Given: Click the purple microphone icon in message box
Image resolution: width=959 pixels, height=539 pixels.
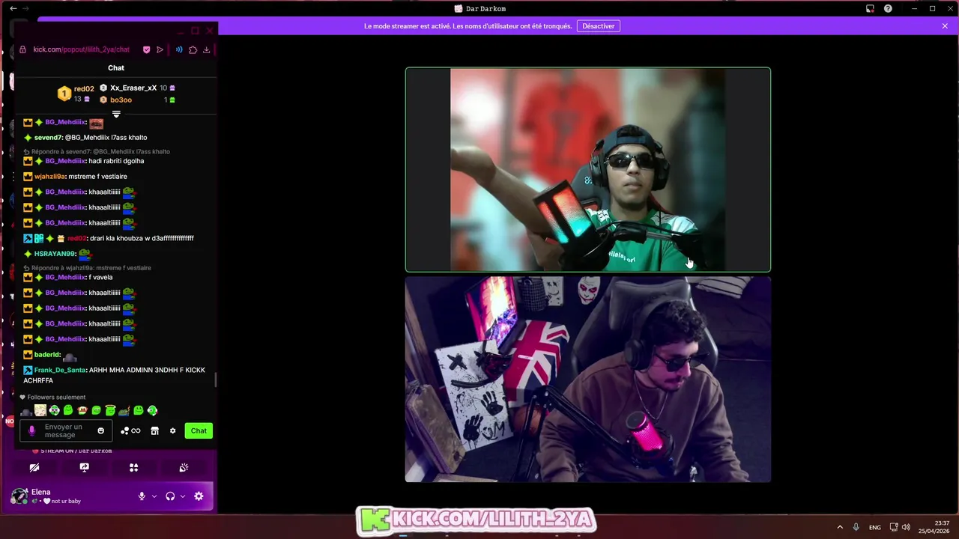Looking at the screenshot, I should pos(31,430).
